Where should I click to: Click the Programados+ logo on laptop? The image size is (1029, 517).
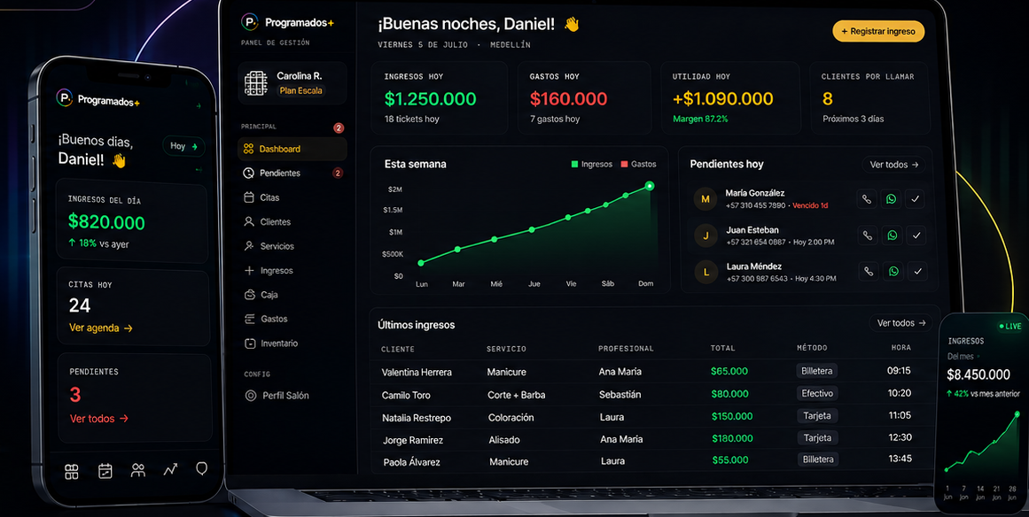click(287, 23)
